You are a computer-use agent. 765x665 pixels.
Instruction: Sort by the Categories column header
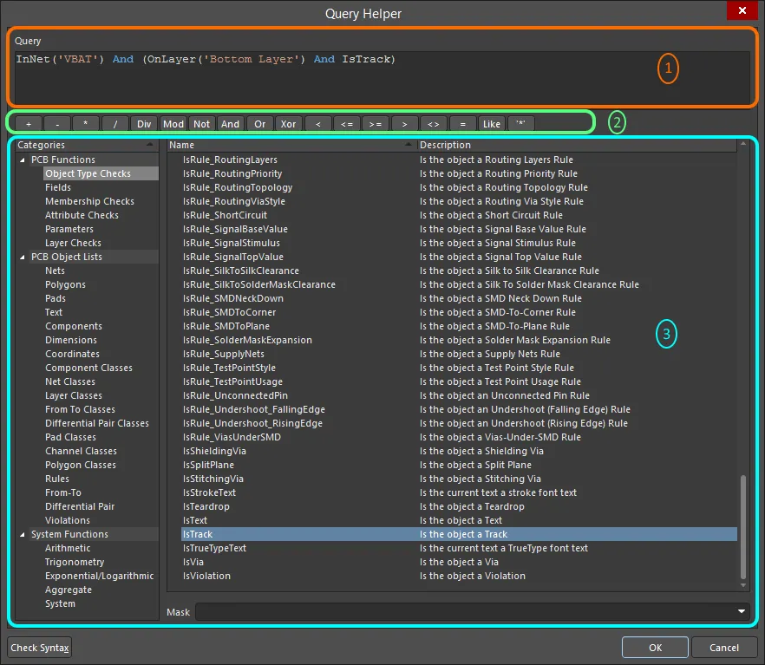coord(87,145)
